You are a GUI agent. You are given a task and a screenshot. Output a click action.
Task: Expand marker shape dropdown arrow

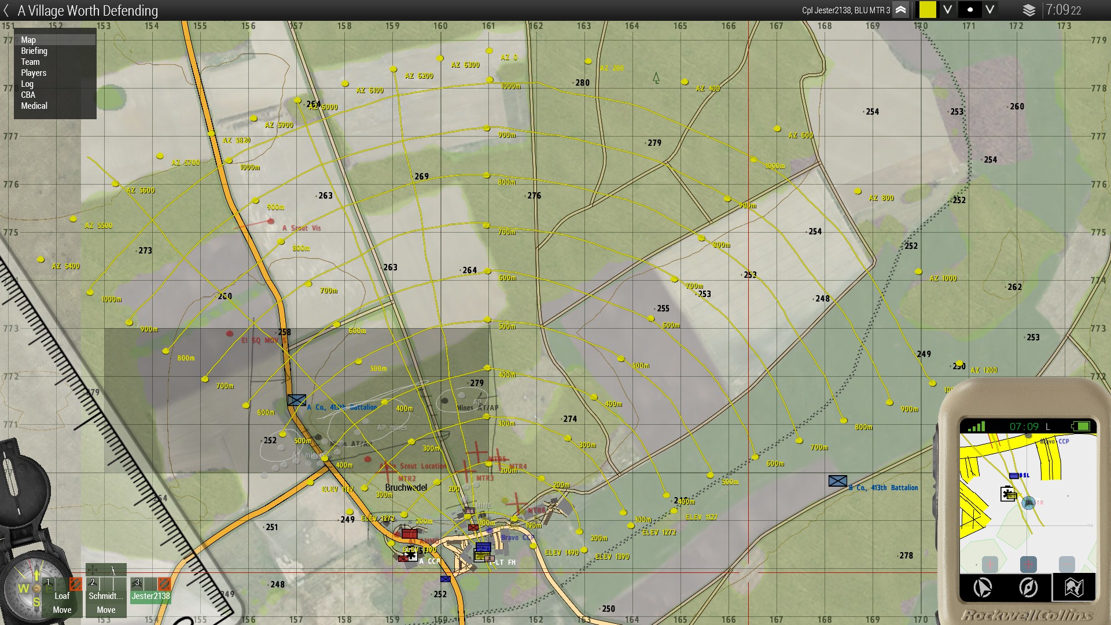click(x=990, y=10)
